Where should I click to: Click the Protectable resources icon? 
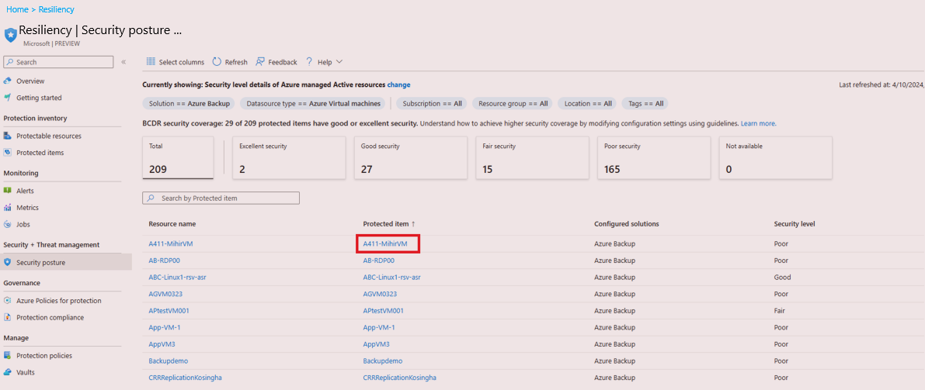[8, 136]
